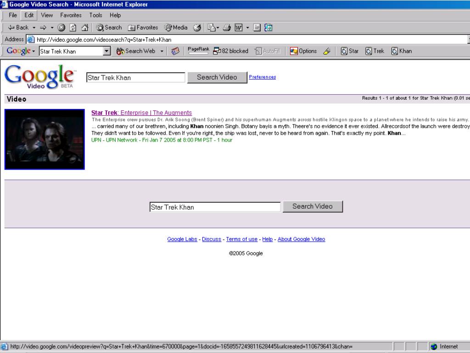
Task: Click the 82 blocked popup blocker button
Action: click(x=230, y=51)
